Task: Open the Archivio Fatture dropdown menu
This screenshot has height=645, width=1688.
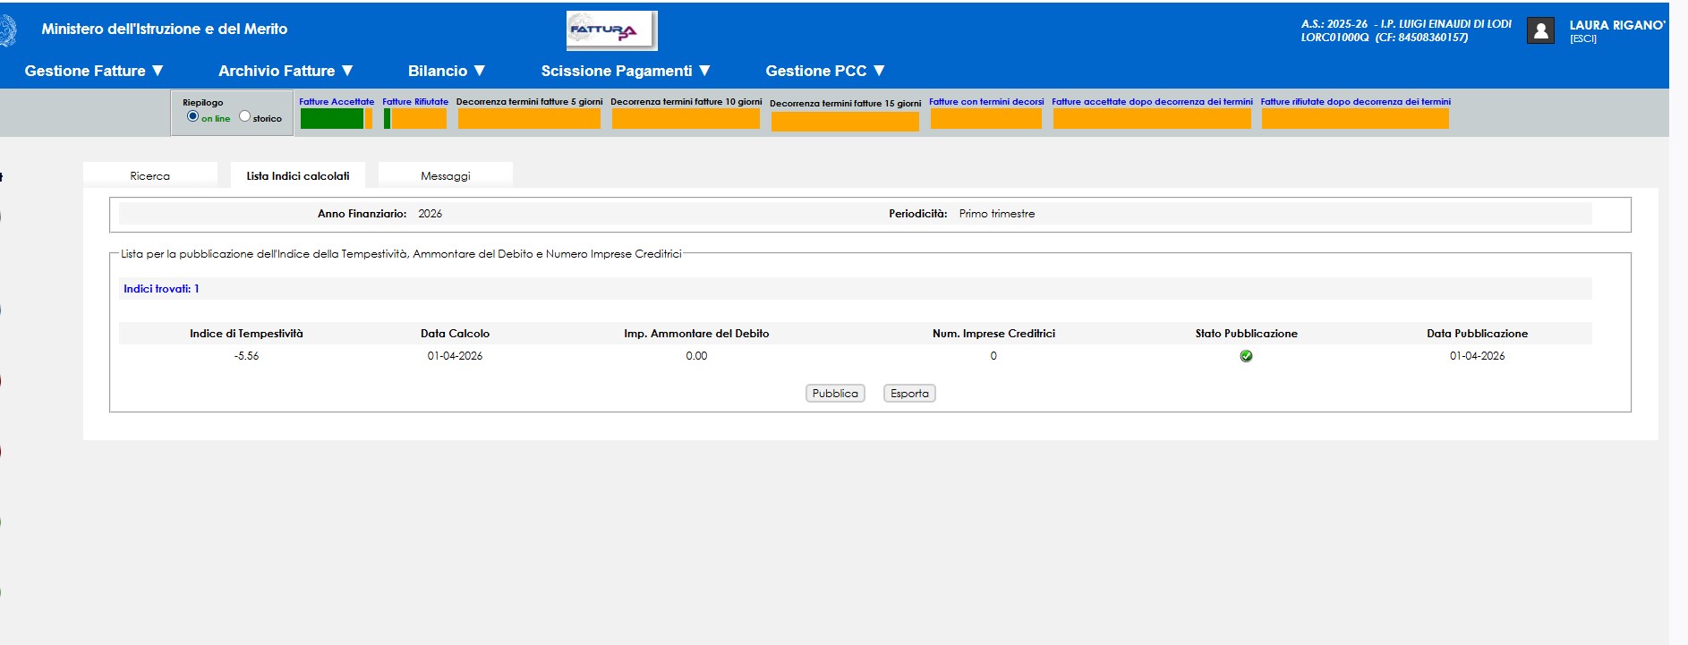Action: [286, 71]
